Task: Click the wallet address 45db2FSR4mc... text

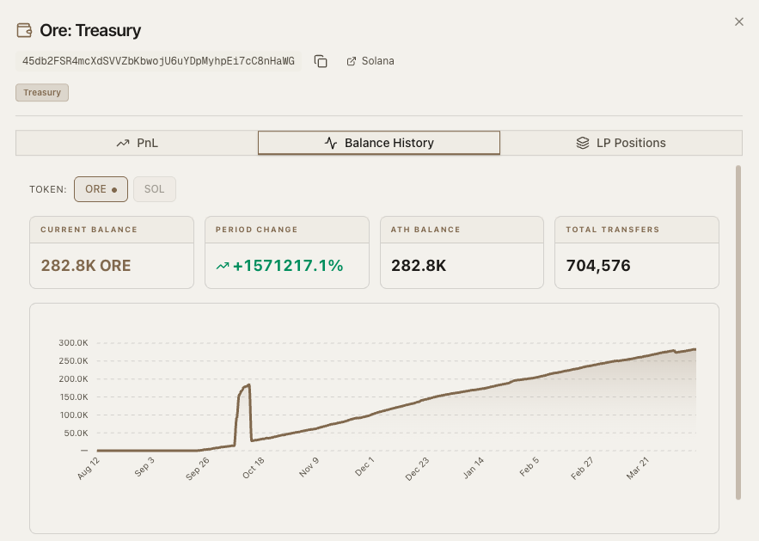Action: point(158,61)
